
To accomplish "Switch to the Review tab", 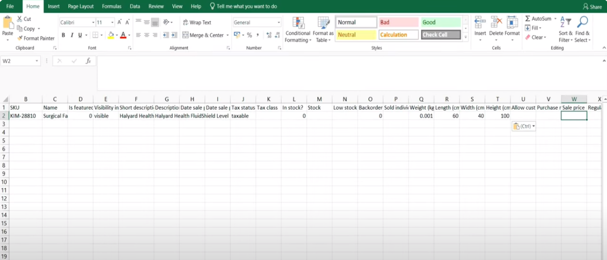I will coord(156,7).
